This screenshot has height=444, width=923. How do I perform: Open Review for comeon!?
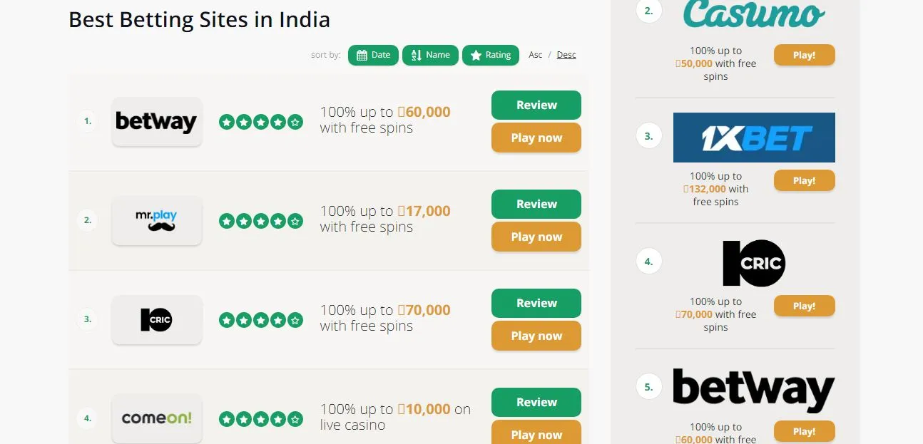pyautogui.click(x=536, y=403)
